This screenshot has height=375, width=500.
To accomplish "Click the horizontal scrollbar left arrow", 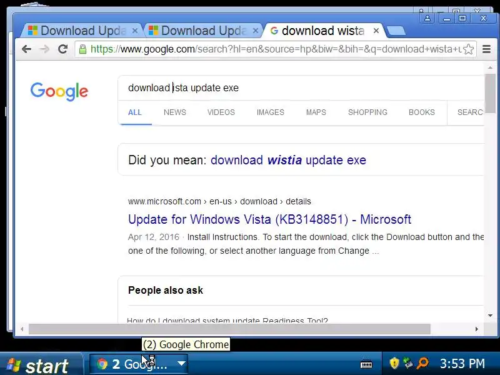I will point(22,329).
